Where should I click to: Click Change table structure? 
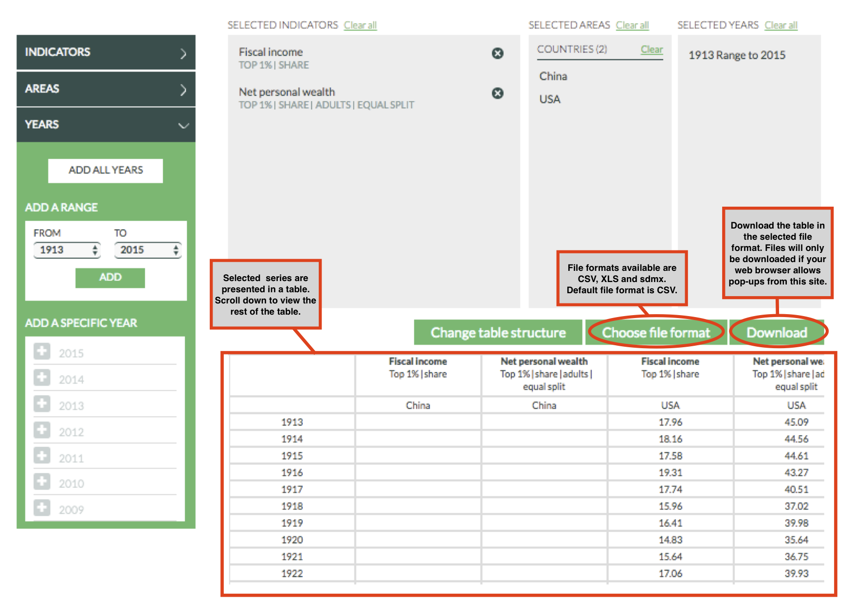click(498, 333)
